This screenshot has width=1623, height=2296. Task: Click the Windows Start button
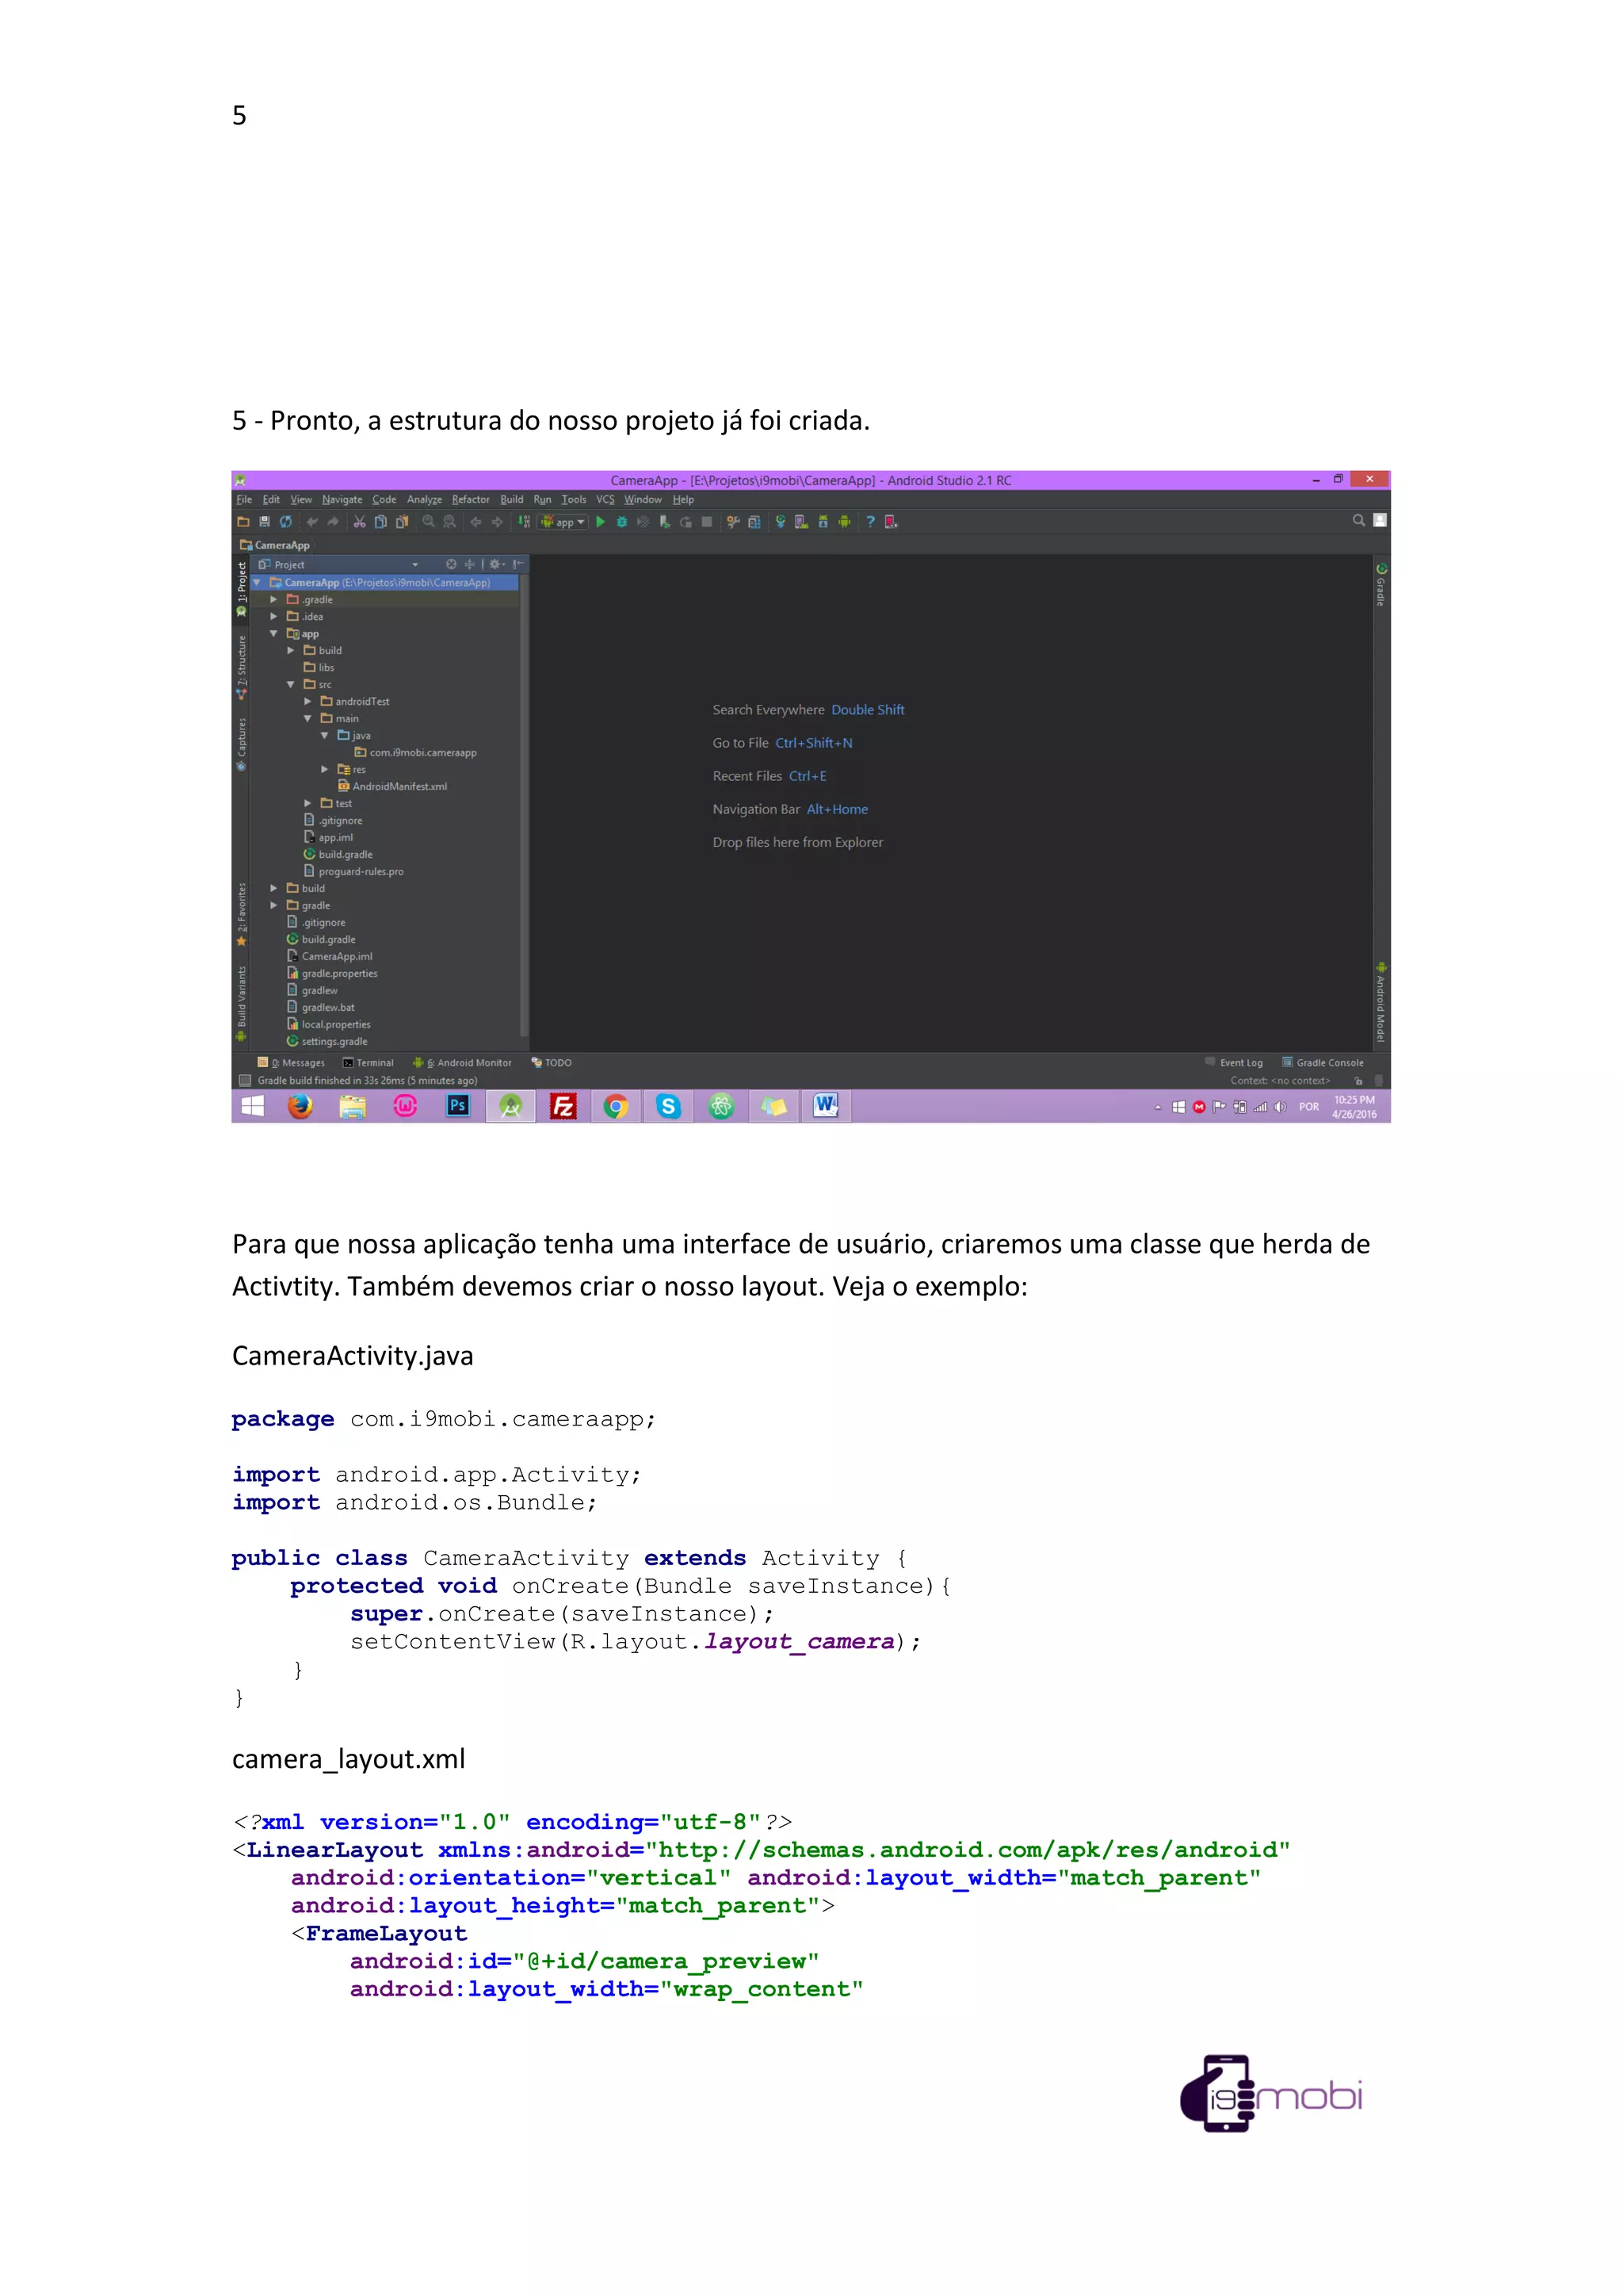[x=253, y=1106]
